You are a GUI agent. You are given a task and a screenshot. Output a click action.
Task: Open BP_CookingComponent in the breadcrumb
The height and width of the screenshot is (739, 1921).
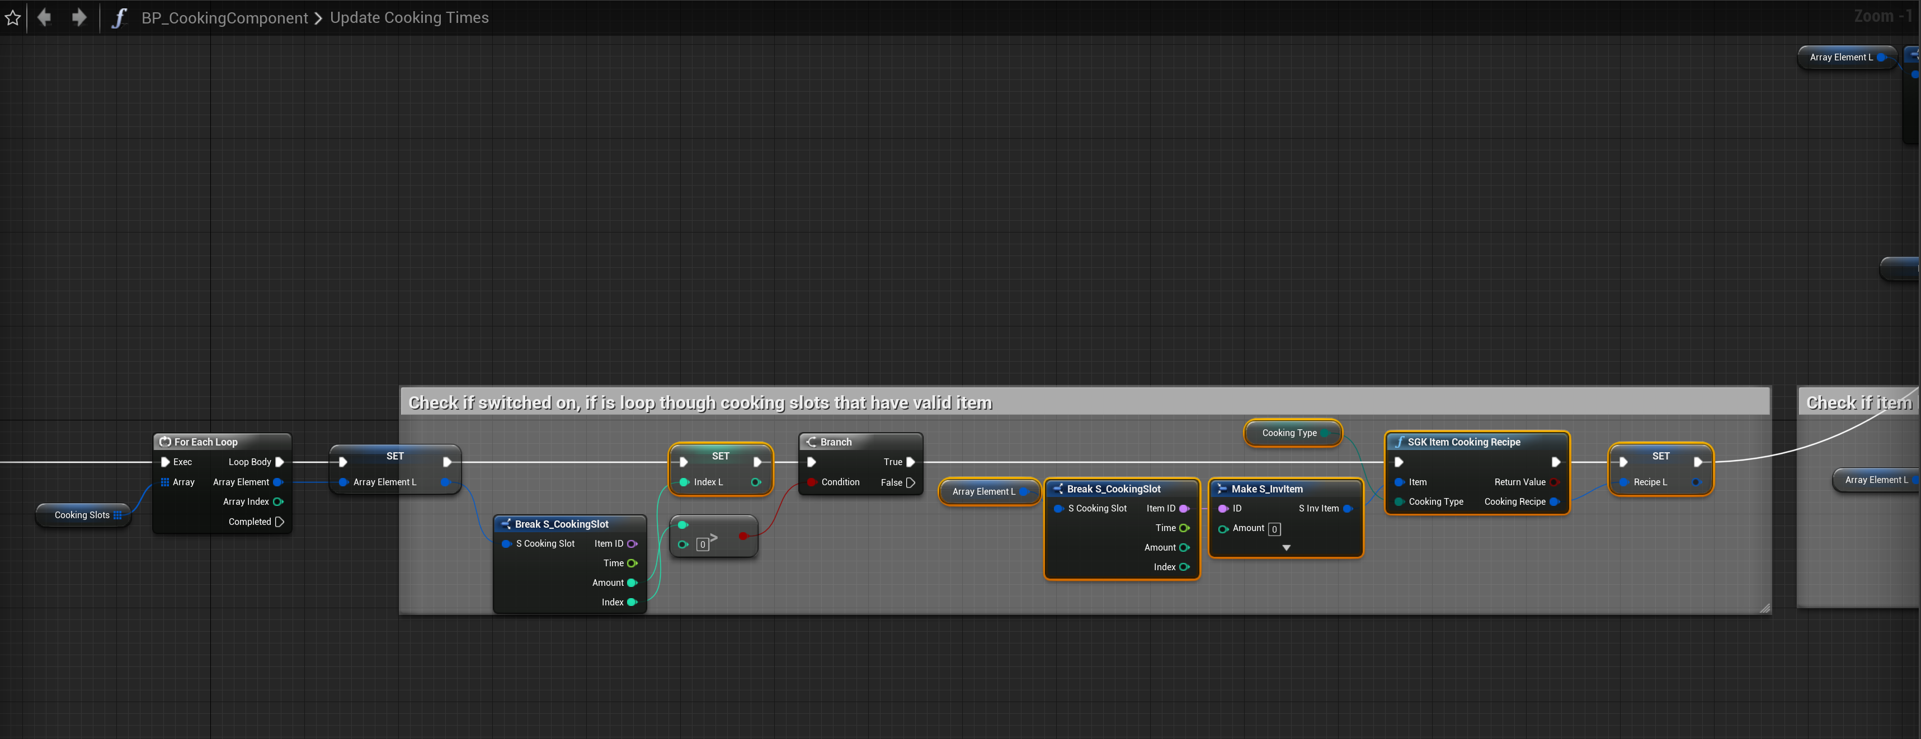pos(224,18)
